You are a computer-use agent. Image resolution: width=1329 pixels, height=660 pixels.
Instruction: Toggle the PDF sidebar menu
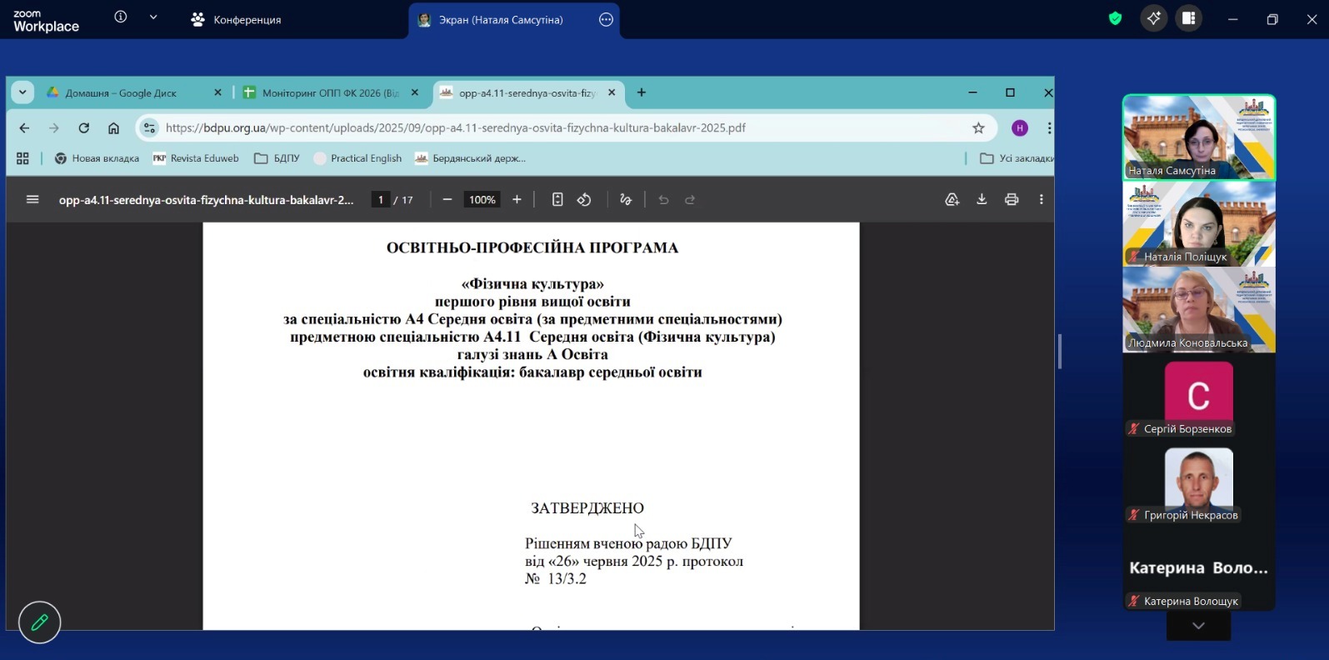(32, 199)
